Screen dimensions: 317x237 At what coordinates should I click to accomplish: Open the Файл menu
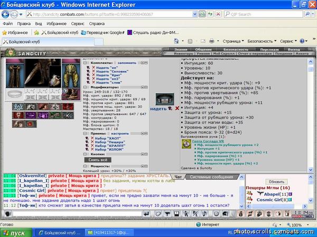pos(8,24)
